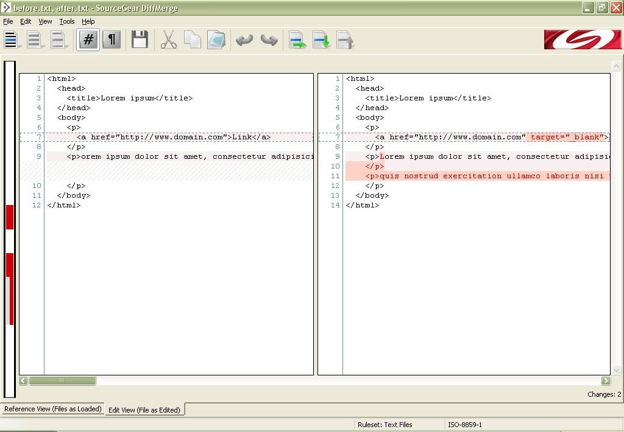Click right pane line 10 closing p tag
Screen dimensions: 624x432
pos(375,166)
